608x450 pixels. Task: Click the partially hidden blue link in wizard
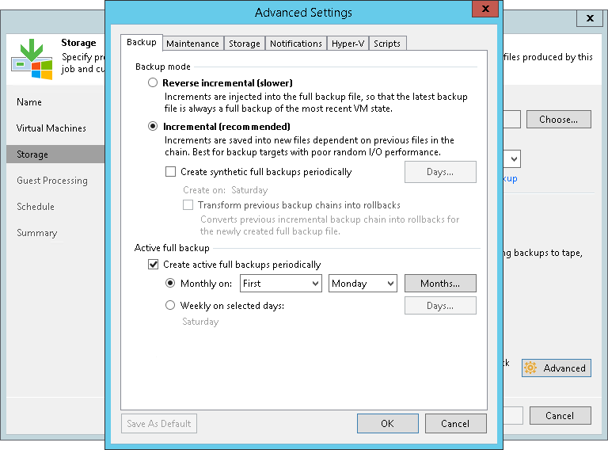511,178
